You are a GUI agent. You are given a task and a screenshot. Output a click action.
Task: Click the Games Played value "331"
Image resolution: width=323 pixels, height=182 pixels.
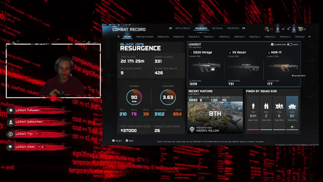pos(158,61)
